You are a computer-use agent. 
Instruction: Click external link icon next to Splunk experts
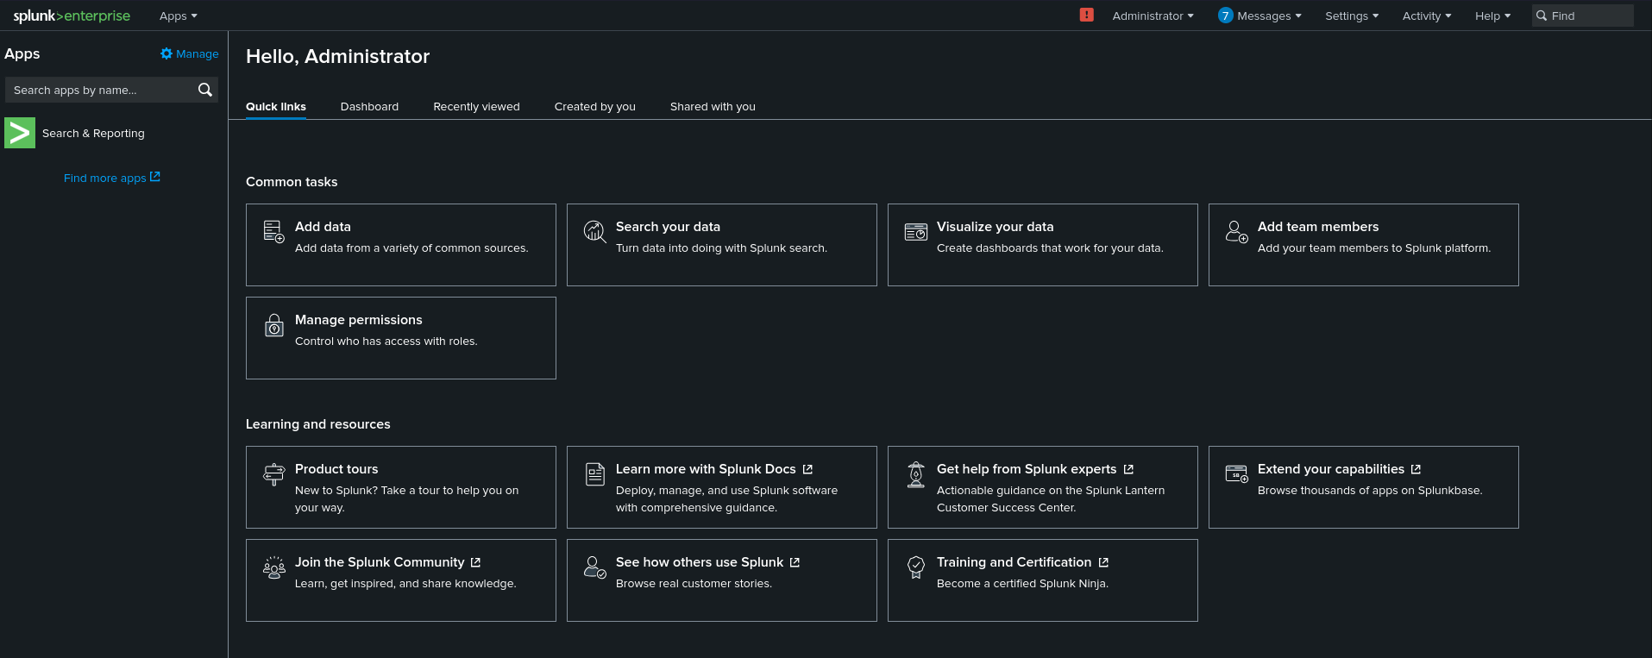click(1128, 469)
